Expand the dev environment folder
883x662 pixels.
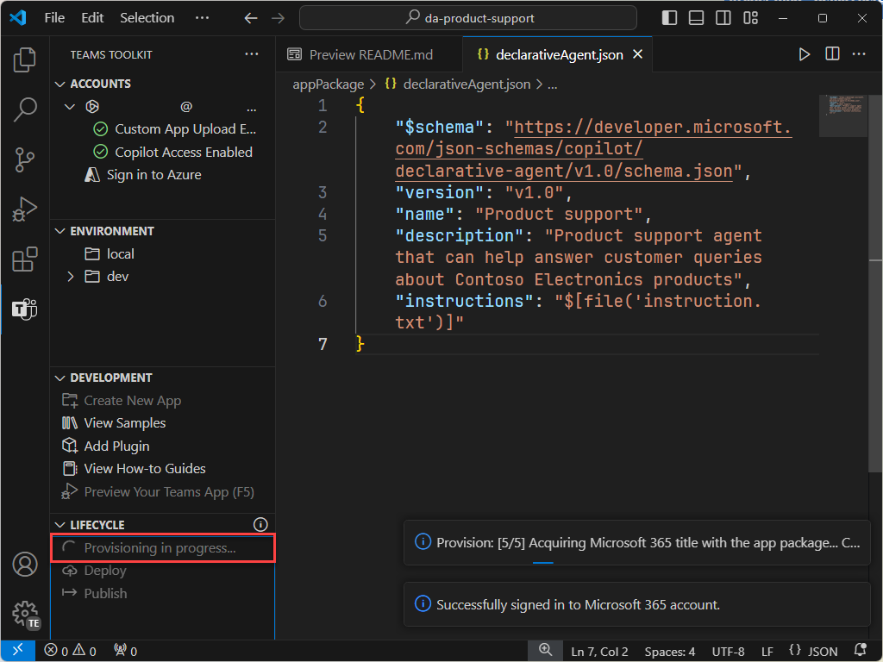71,277
